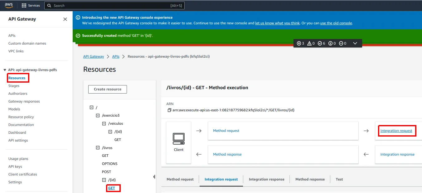The image size is (422, 193).
Task: Open Integration response in the flow diagram
Action: [x=397, y=154]
